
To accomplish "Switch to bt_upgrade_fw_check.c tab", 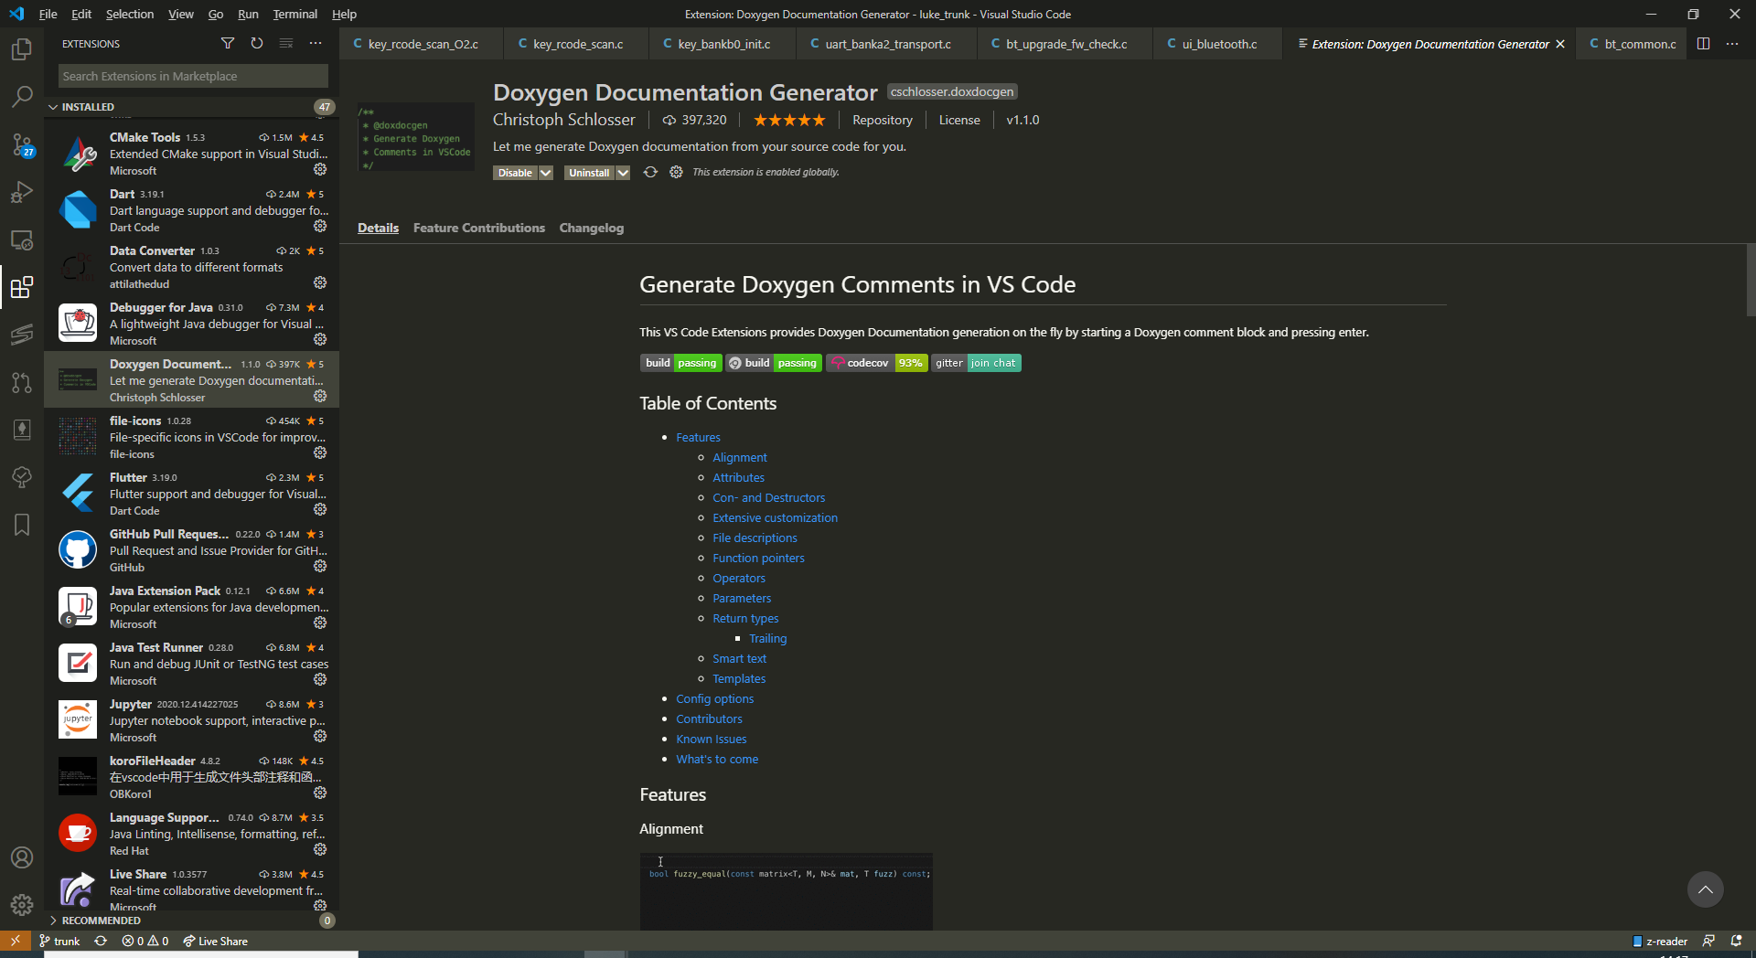I will pos(1065,44).
